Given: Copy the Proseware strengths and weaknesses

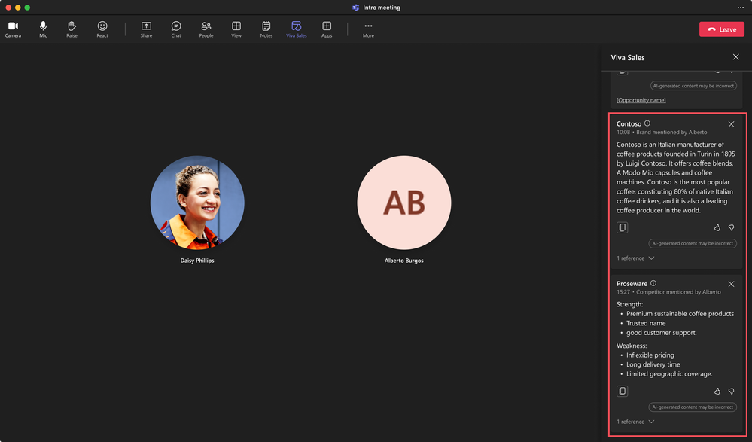Looking at the screenshot, I should [622, 391].
